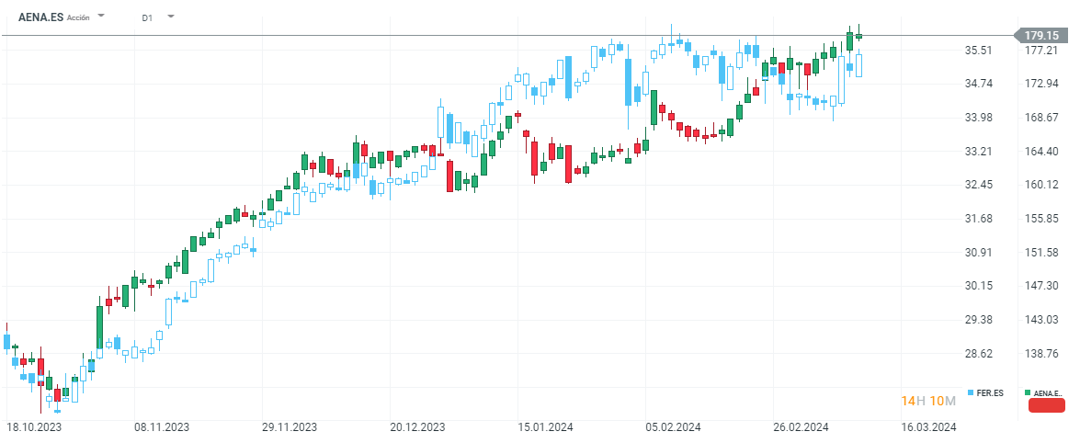Image resolution: width=1080 pixels, height=443 pixels.
Task: Click the green AENA legend color square
Action: click(1027, 392)
